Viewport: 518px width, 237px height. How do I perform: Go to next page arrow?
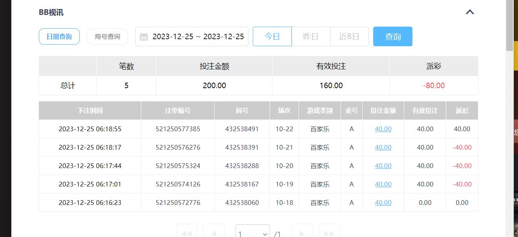point(303,233)
